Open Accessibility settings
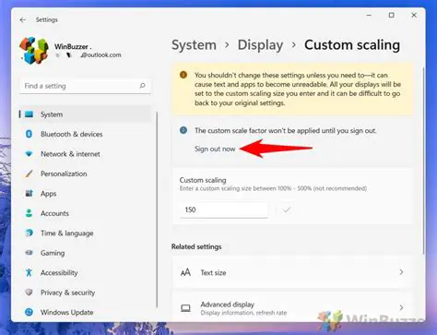Screen dimensions: 437x335 click(85, 272)
